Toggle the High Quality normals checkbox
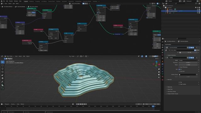 tap(179, 84)
